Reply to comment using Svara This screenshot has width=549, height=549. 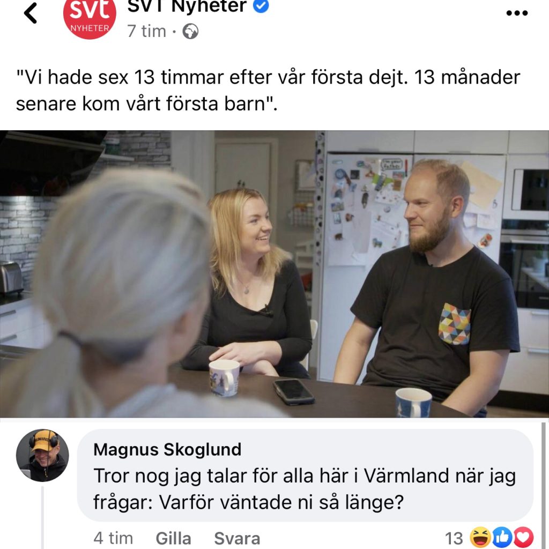coord(237,538)
